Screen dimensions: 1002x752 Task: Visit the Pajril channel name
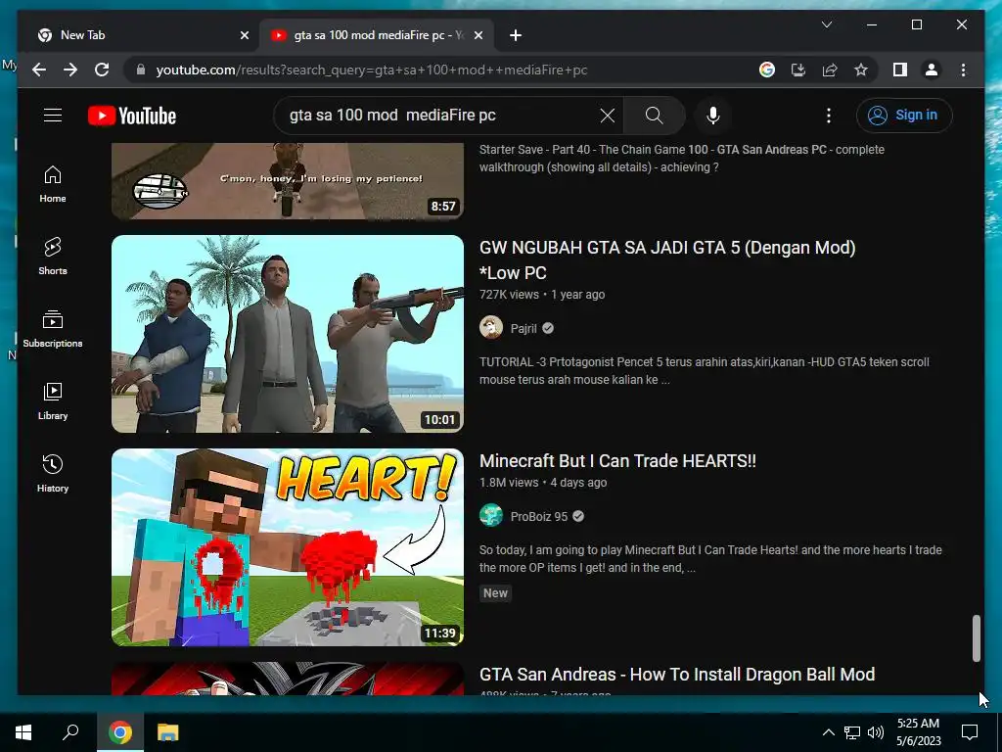click(x=524, y=329)
